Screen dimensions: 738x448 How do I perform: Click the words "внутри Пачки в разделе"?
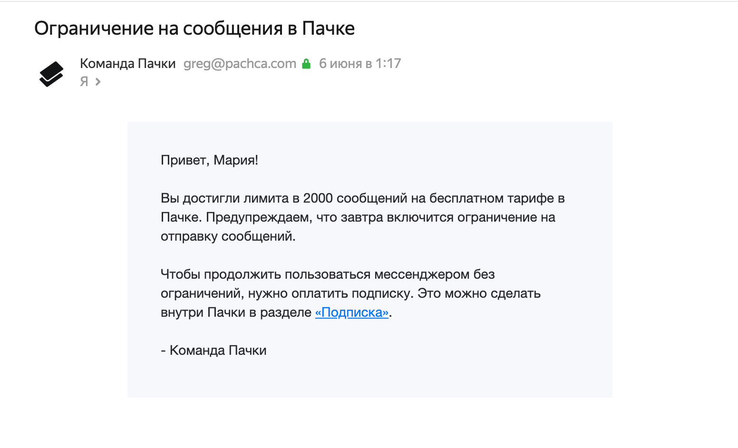(236, 312)
